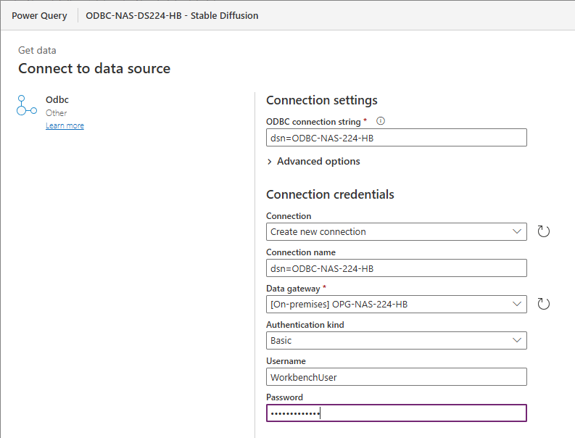Select the Odbc connector name label
The image size is (575, 438).
point(57,100)
